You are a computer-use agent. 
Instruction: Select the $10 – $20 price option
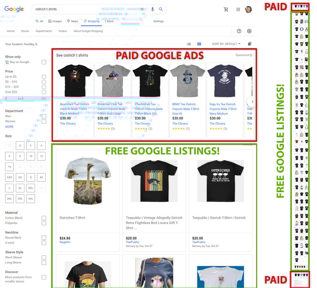pos(44,87)
